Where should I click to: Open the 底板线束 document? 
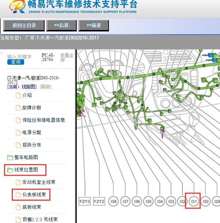coord(32,207)
